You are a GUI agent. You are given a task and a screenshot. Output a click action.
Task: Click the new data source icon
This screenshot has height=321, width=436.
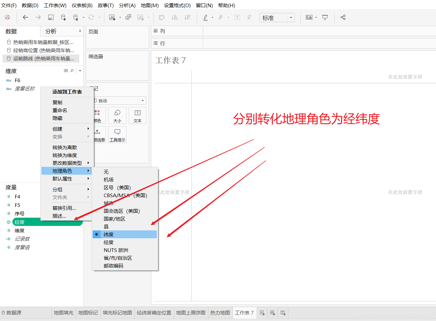tap(63, 17)
